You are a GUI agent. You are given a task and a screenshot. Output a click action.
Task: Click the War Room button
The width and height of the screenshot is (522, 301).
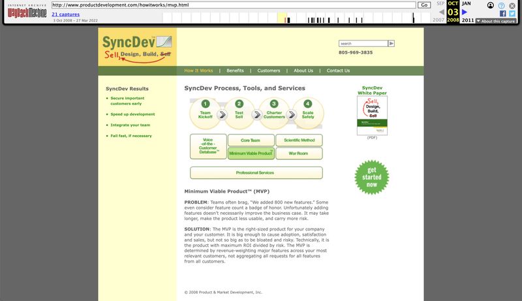click(299, 153)
